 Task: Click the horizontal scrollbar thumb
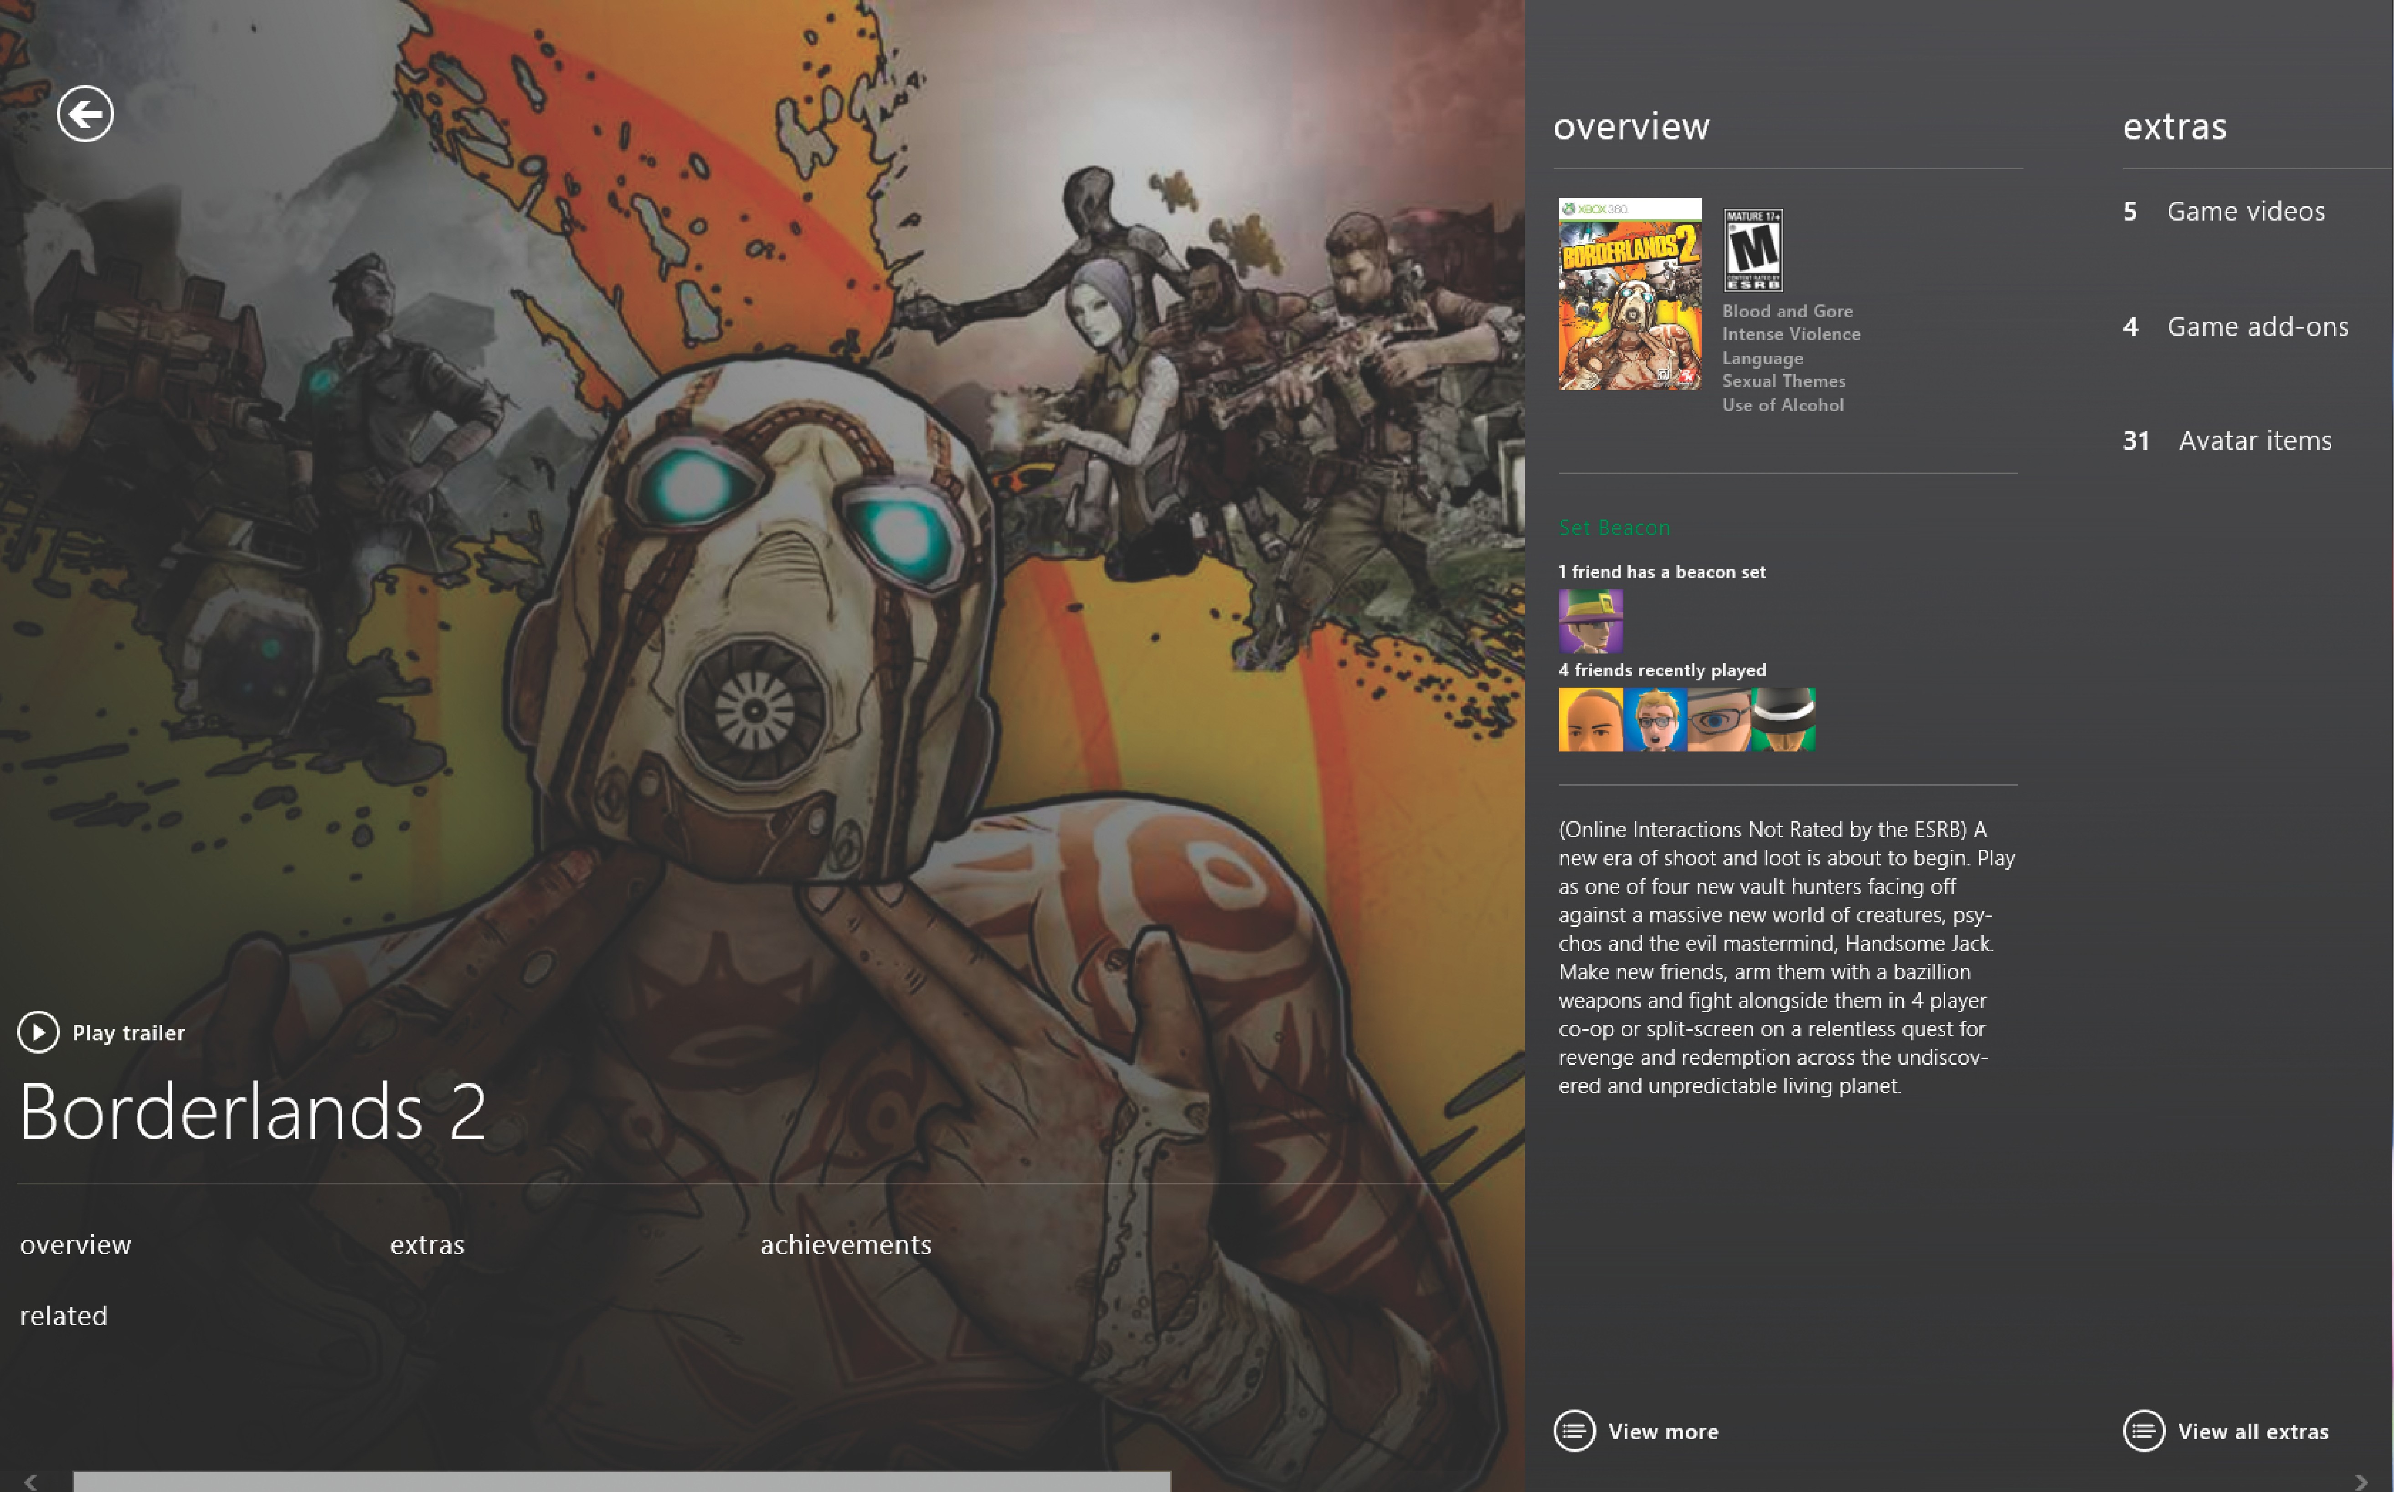pyautogui.click(x=622, y=1481)
